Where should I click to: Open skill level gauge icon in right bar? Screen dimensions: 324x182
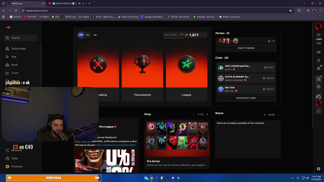[x=318, y=35]
